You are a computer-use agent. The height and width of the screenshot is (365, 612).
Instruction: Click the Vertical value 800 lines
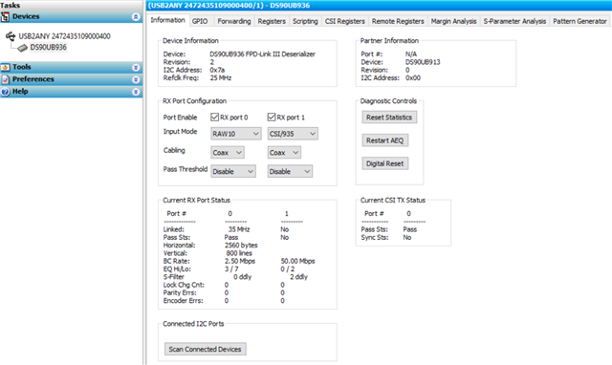(x=239, y=253)
